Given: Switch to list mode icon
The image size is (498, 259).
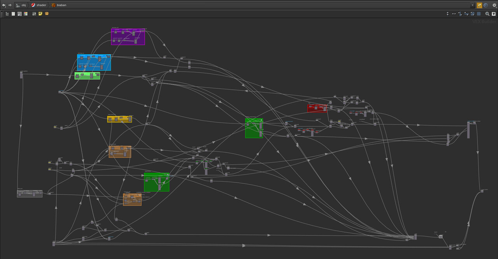Looking at the screenshot, I should coord(13,14).
